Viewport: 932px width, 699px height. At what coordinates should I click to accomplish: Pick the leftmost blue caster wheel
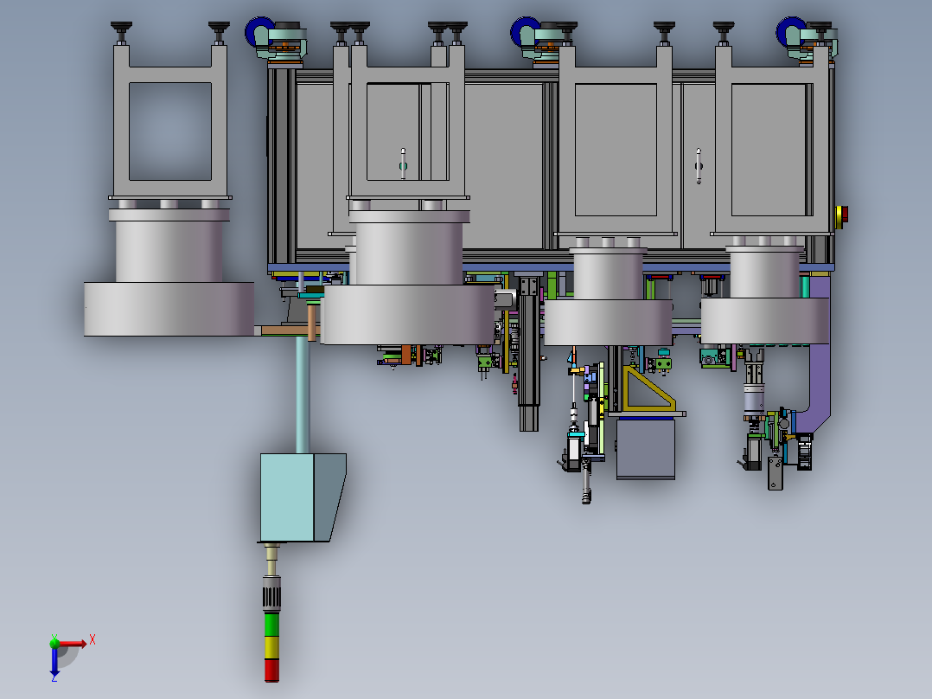(257, 32)
